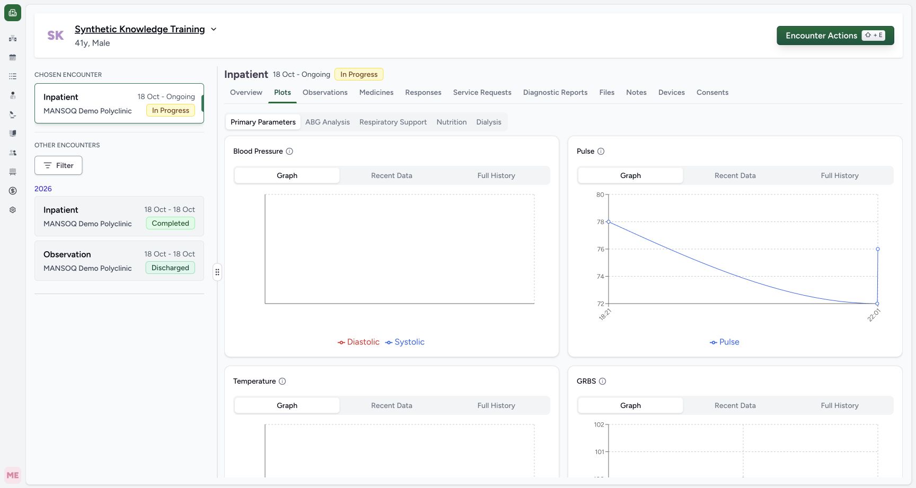Select the Respiratory Support sub-tab
Image resolution: width=916 pixels, height=488 pixels.
pyautogui.click(x=393, y=122)
